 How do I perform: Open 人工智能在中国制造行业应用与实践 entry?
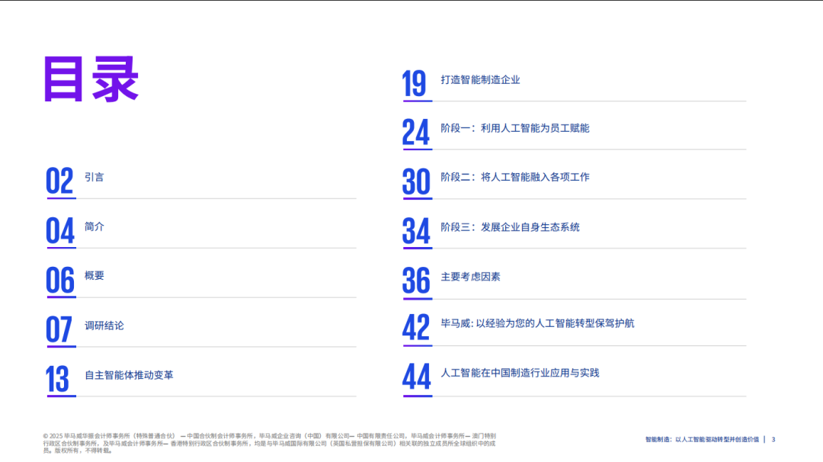pyautogui.click(x=520, y=373)
